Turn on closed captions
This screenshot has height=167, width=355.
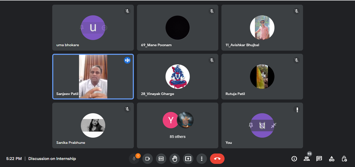[x=161, y=159]
